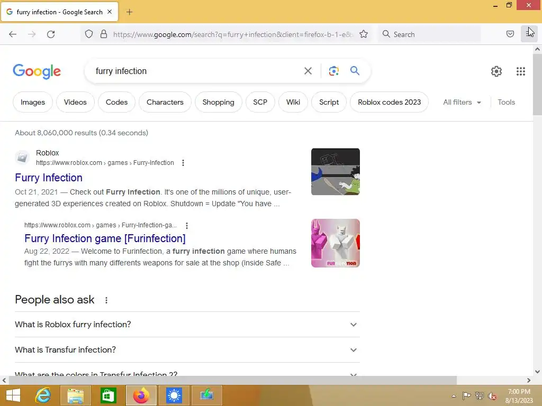Open search Tools

[506, 102]
